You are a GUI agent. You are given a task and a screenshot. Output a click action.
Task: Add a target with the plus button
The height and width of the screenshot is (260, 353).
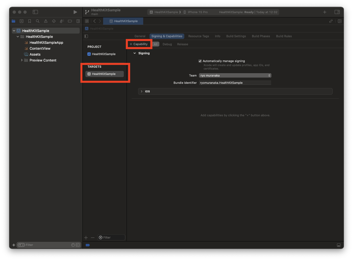pyautogui.click(x=86, y=237)
